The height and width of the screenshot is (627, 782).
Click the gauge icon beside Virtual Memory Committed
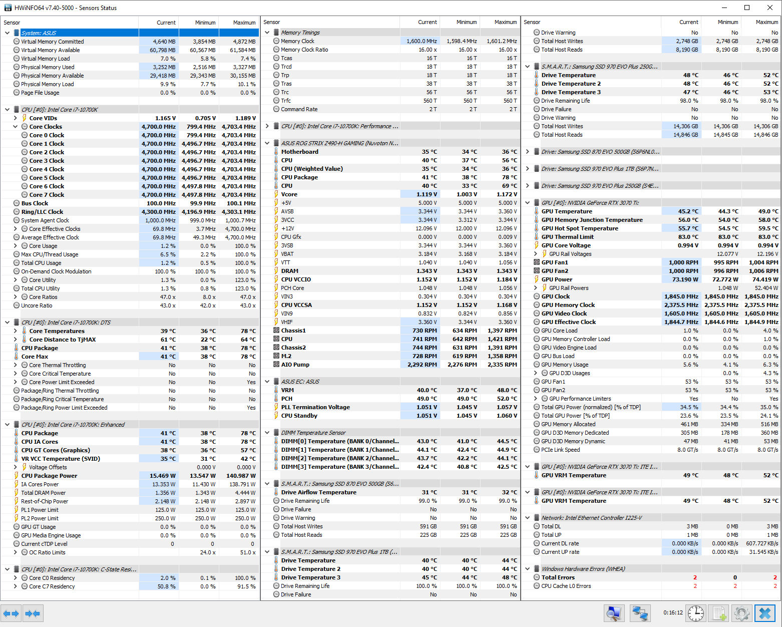(x=17, y=42)
